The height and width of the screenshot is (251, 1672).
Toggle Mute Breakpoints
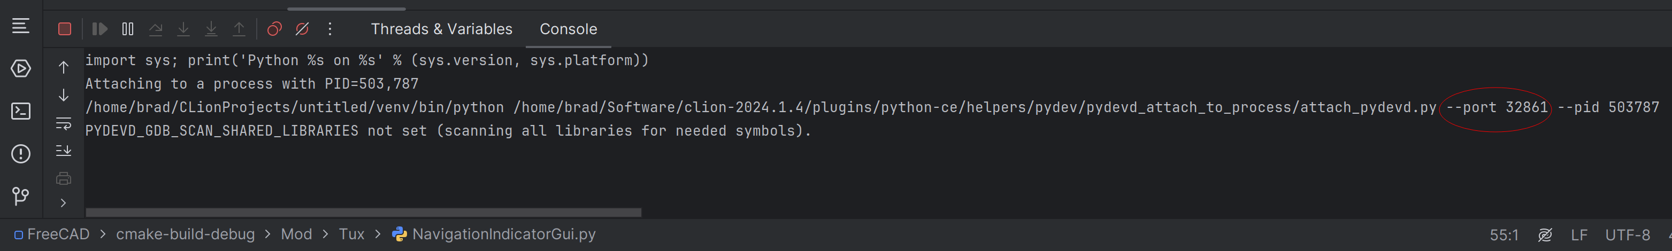(302, 29)
